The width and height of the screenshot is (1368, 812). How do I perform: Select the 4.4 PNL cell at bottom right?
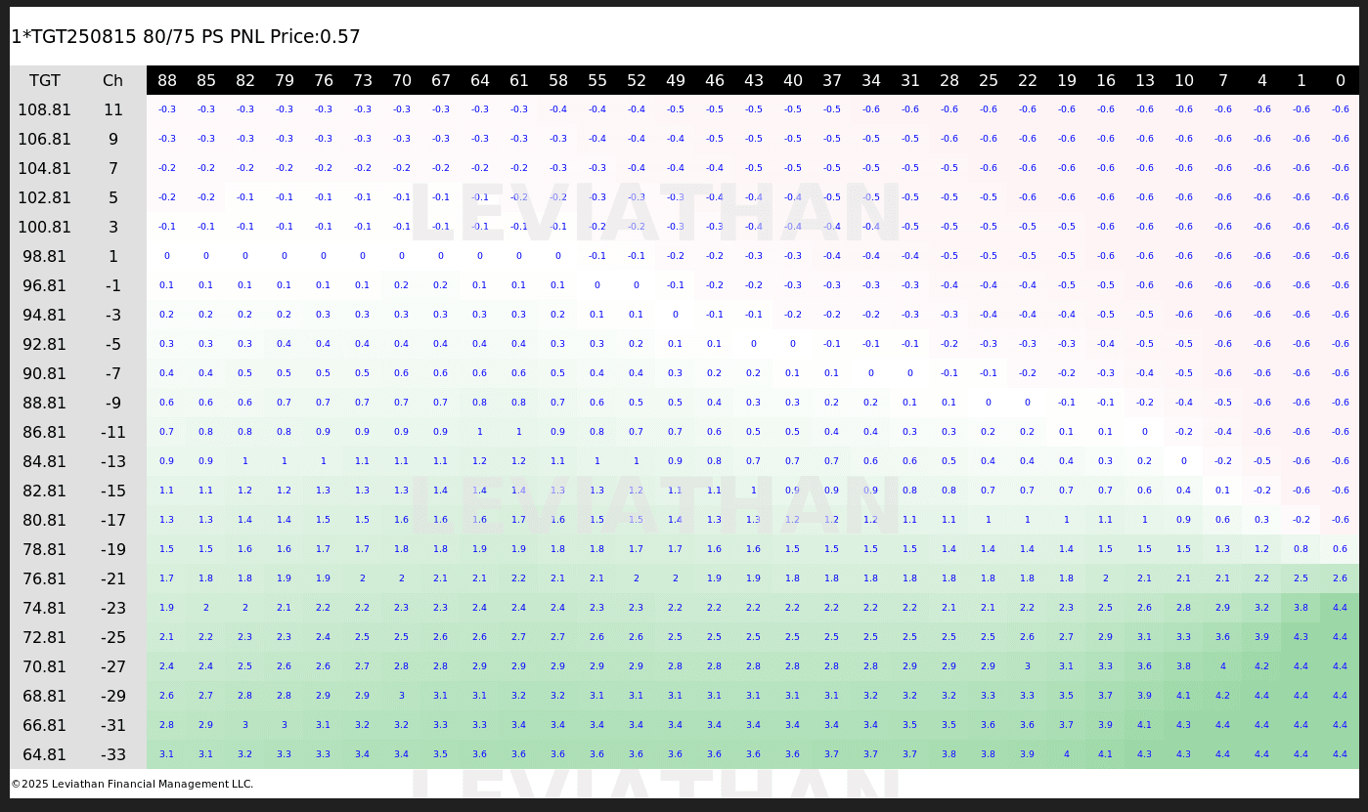[x=1341, y=753]
